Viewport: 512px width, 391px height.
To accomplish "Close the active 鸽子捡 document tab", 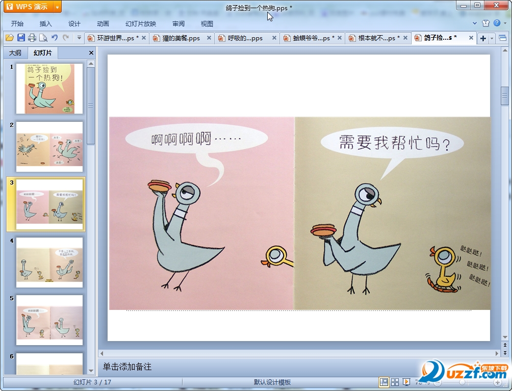I will [471, 38].
